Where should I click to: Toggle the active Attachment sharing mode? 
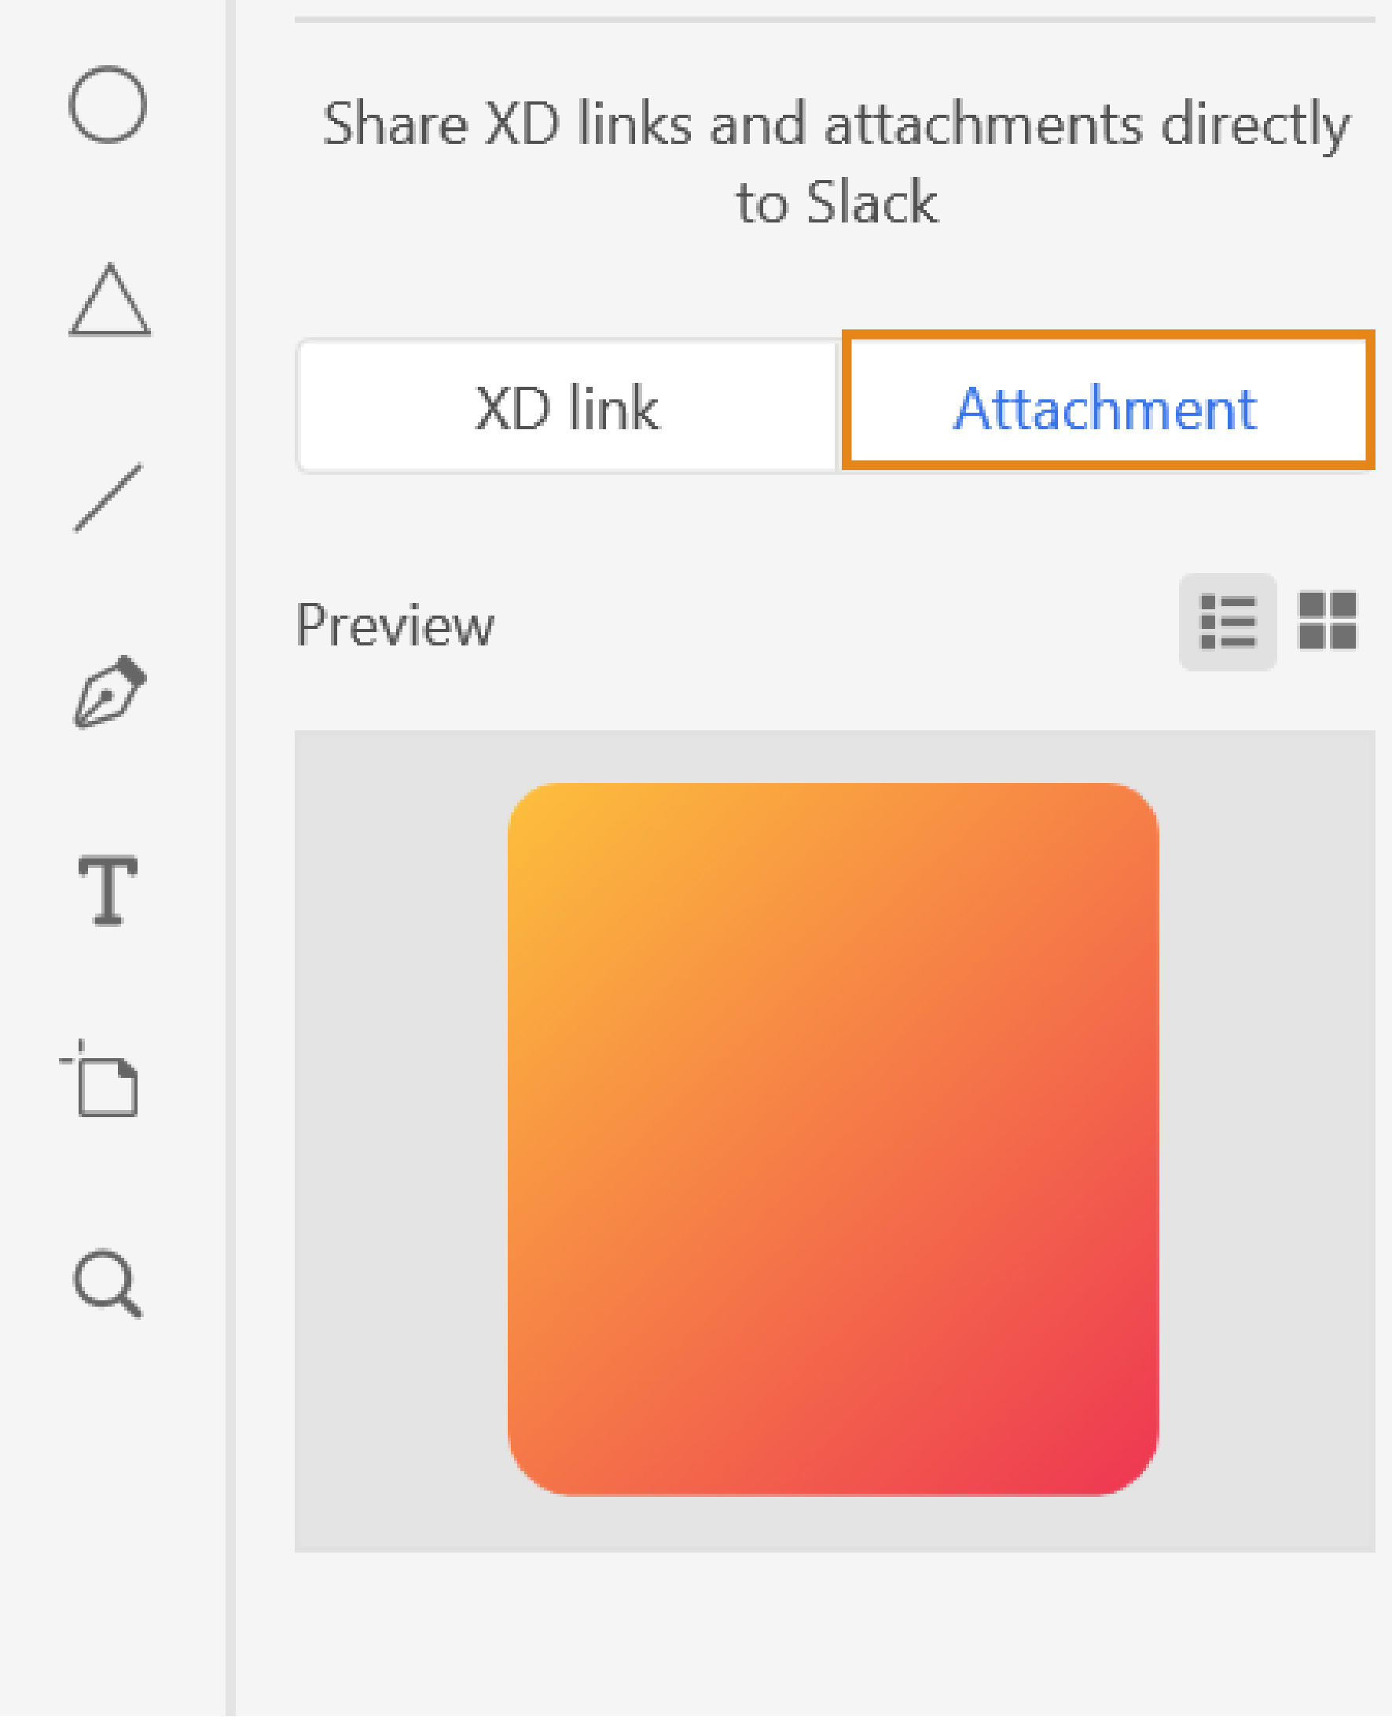1105,404
